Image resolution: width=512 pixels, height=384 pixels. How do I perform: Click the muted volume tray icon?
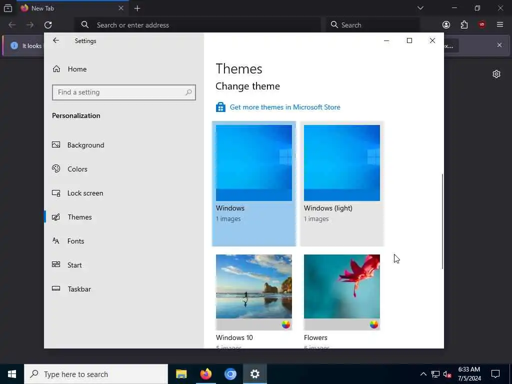(x=447, y=374)
